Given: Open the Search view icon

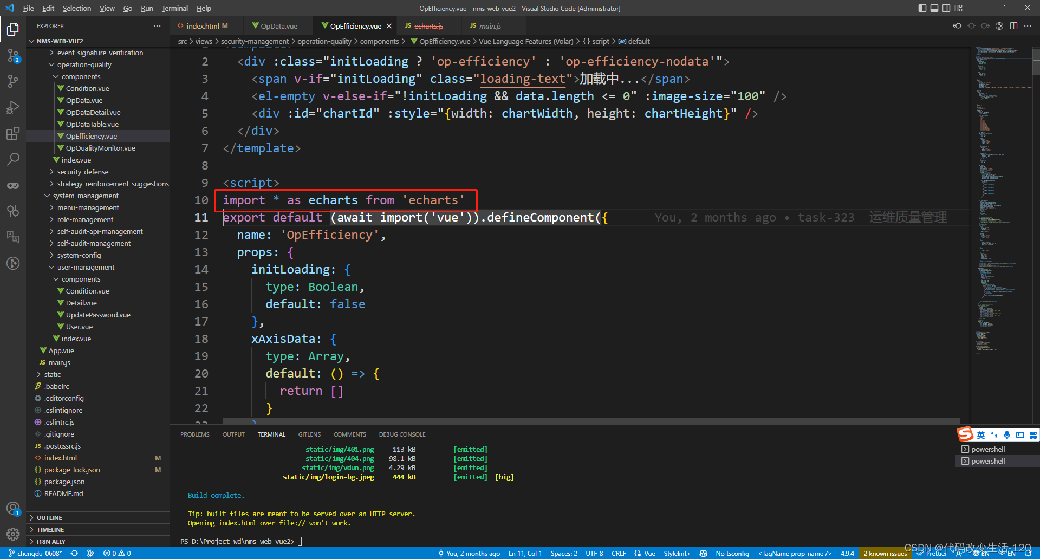Looking at the screenshot, I should click(x=13, y=159).
